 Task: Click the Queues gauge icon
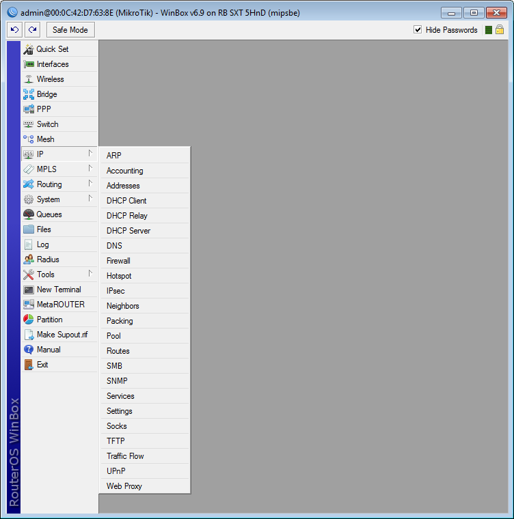[29, 214]
